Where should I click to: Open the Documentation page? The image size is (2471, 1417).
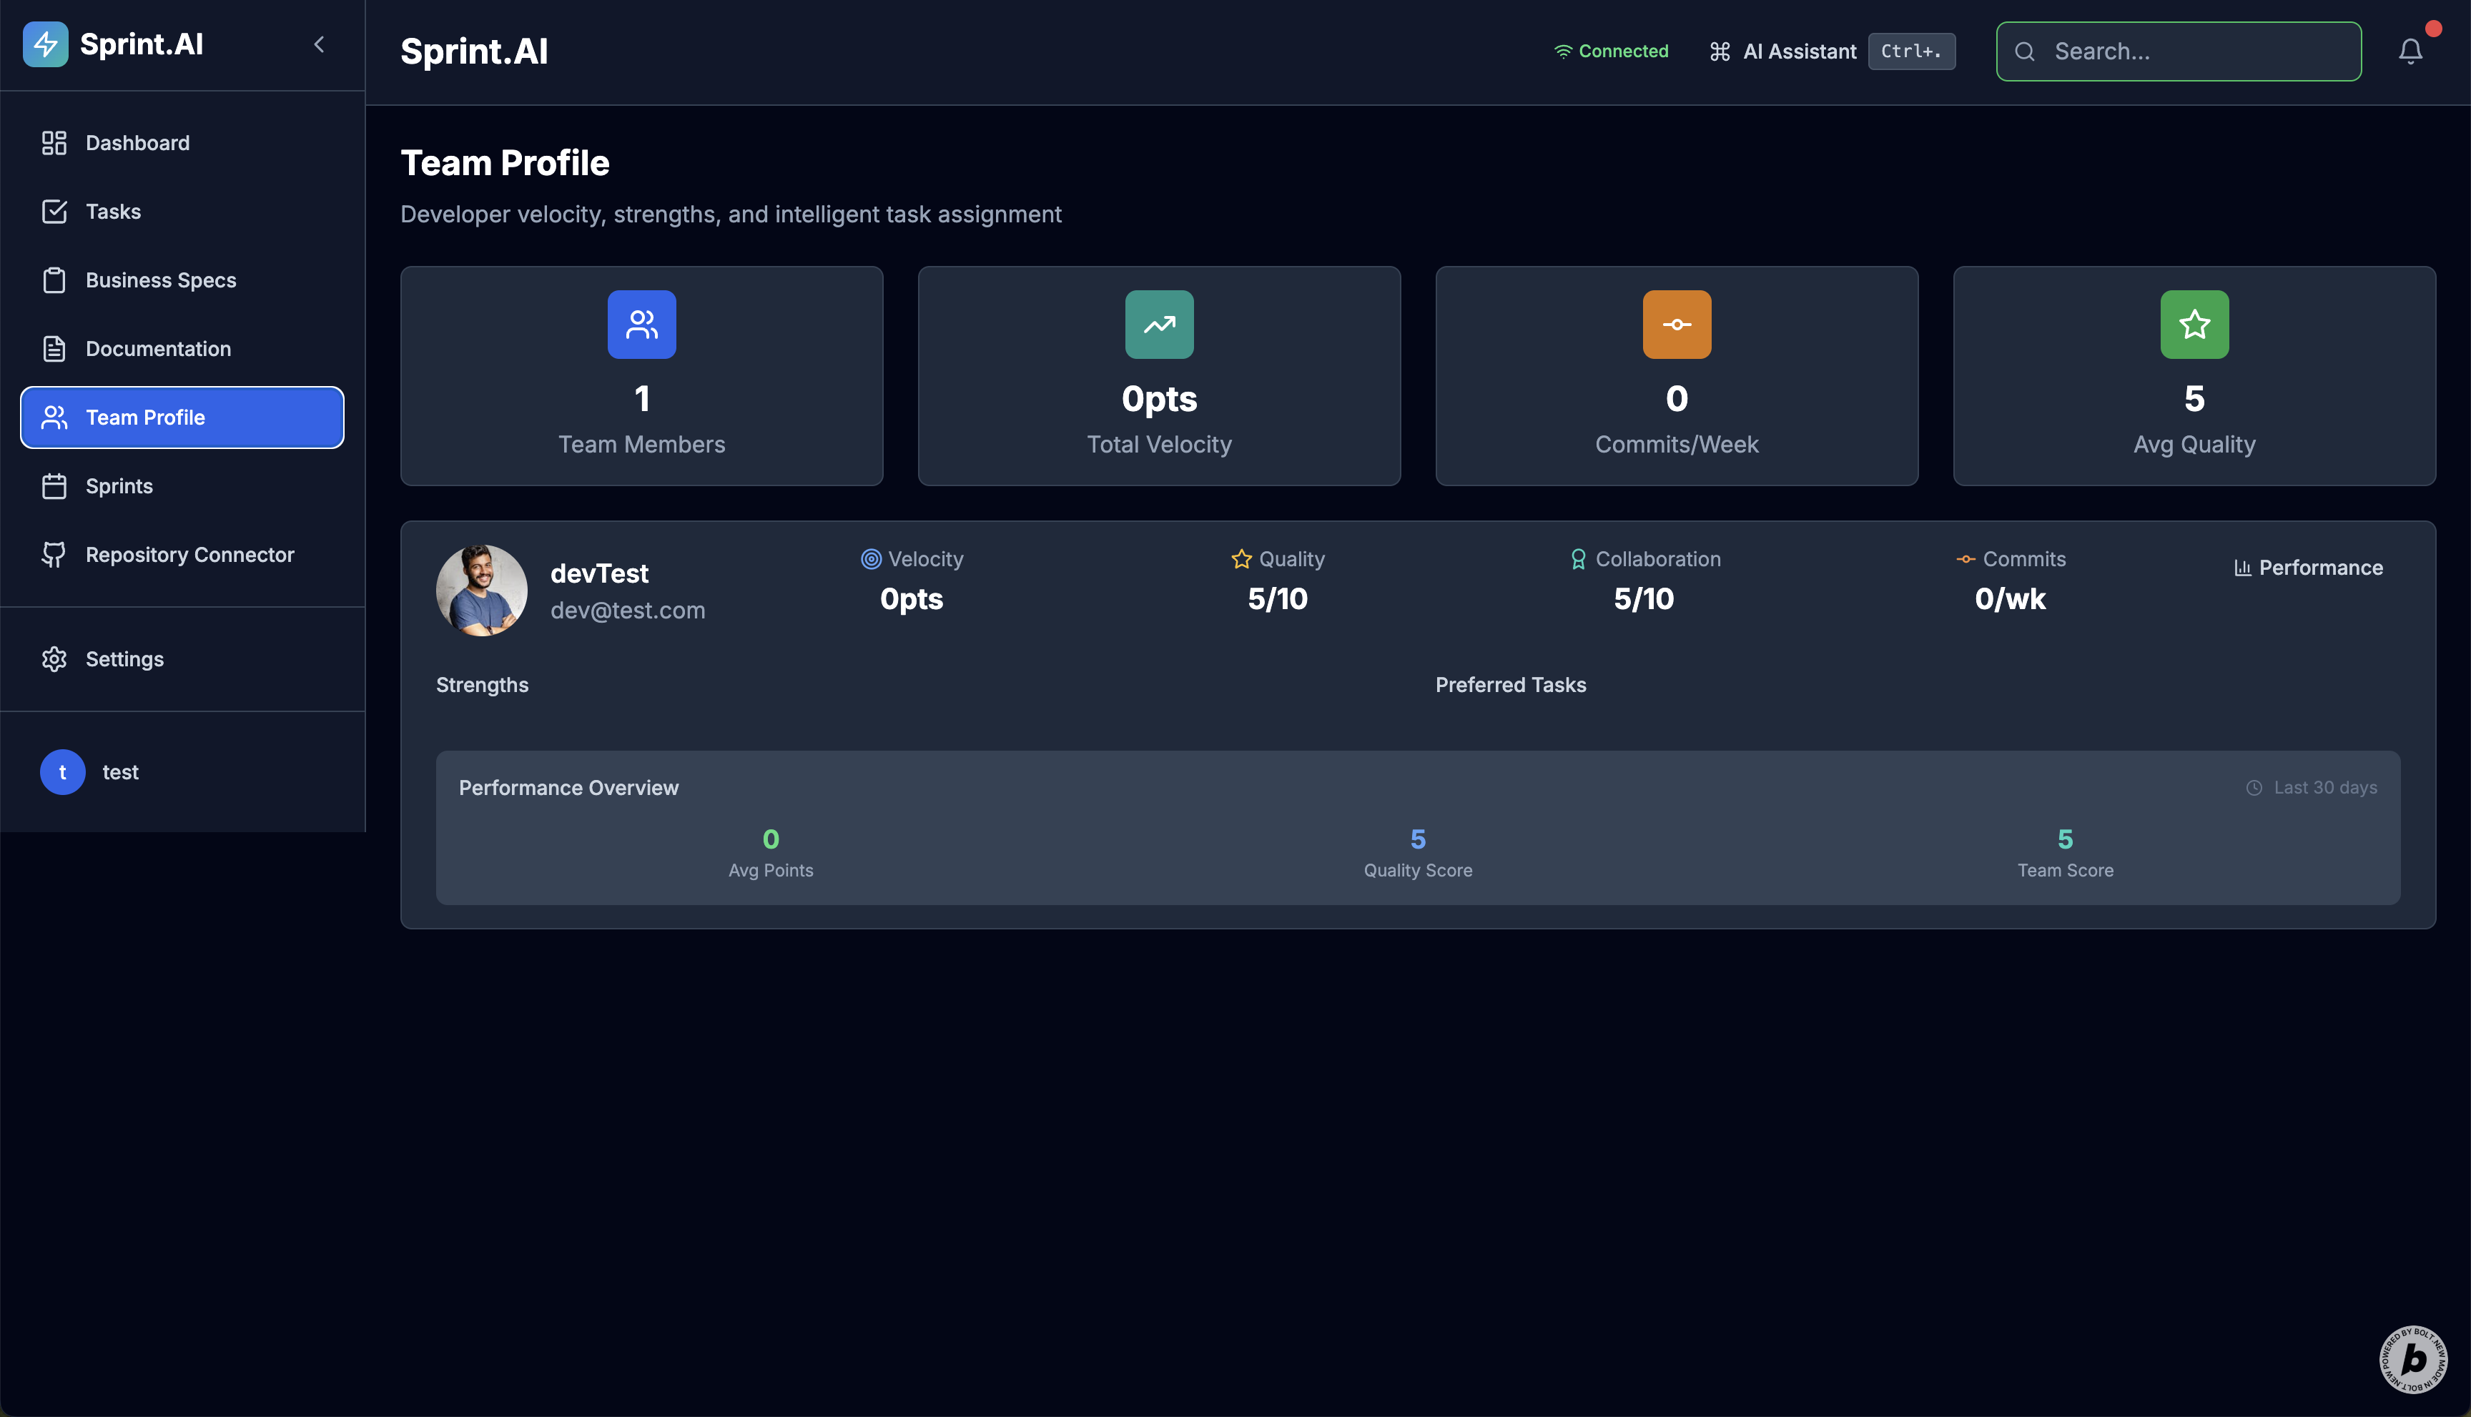158,348
